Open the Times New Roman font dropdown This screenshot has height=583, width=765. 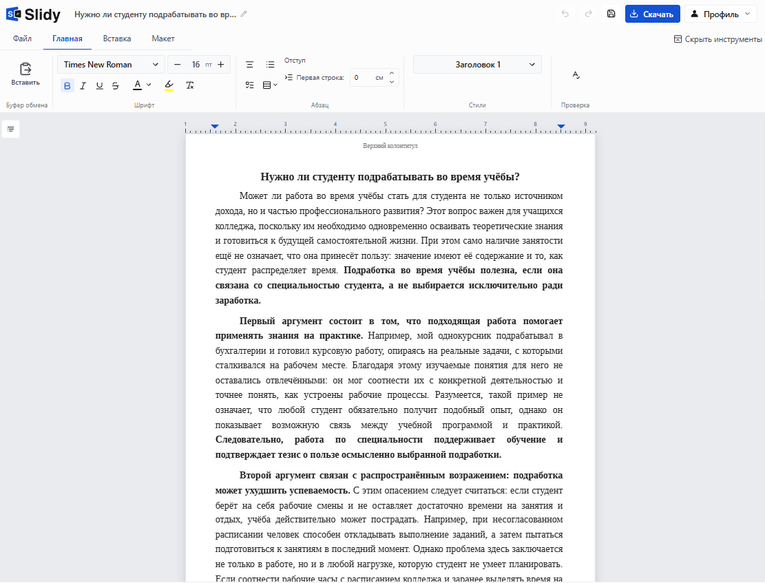point(111,65)
